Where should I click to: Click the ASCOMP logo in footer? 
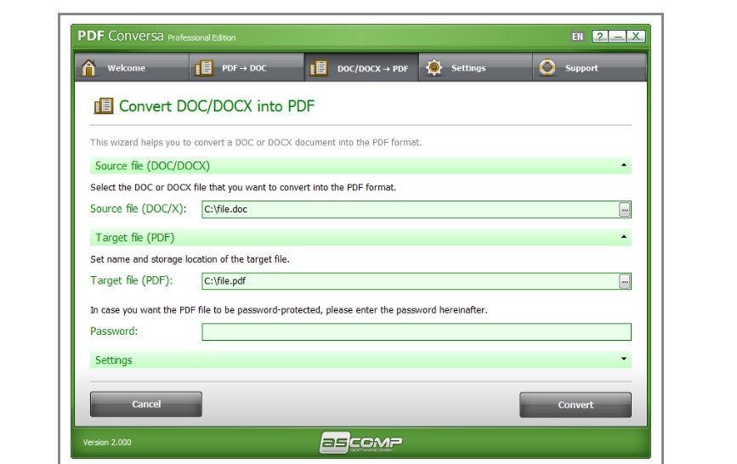360,443
